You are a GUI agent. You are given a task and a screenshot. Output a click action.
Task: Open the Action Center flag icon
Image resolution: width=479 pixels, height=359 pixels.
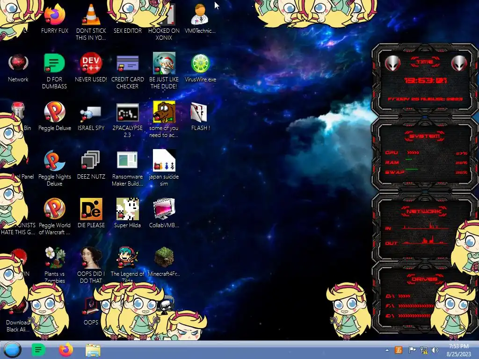412,350
